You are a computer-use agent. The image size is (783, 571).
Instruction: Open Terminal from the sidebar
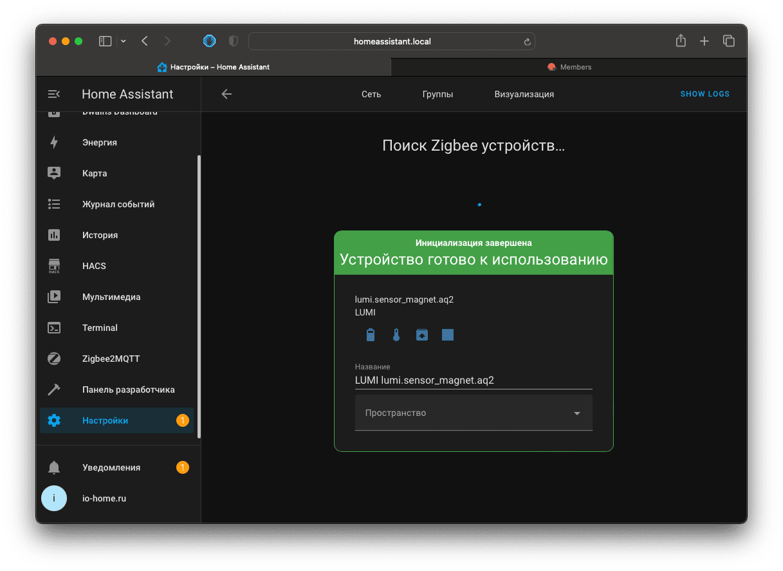click(100, 328)
